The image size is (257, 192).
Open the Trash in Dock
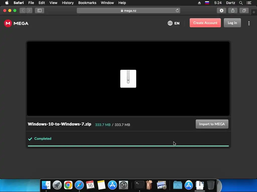[x=211, y=185]
